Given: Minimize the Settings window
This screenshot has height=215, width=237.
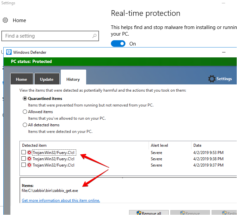Looking at the screenshot, I should (x=223, y=3).
